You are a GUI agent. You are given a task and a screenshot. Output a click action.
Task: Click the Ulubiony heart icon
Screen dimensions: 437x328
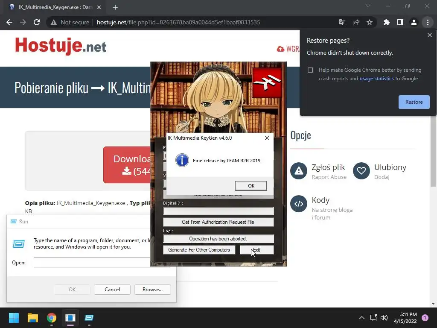click(361, 171)
